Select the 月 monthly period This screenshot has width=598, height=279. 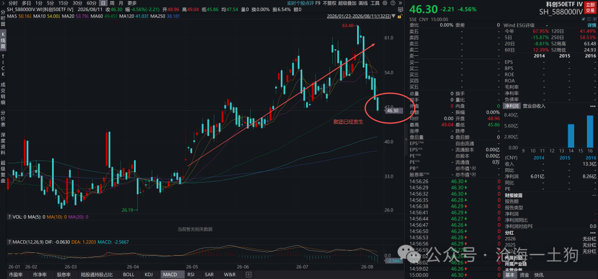coord(121,3)
